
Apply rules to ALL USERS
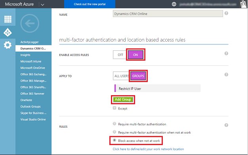[x=122, y=76]
